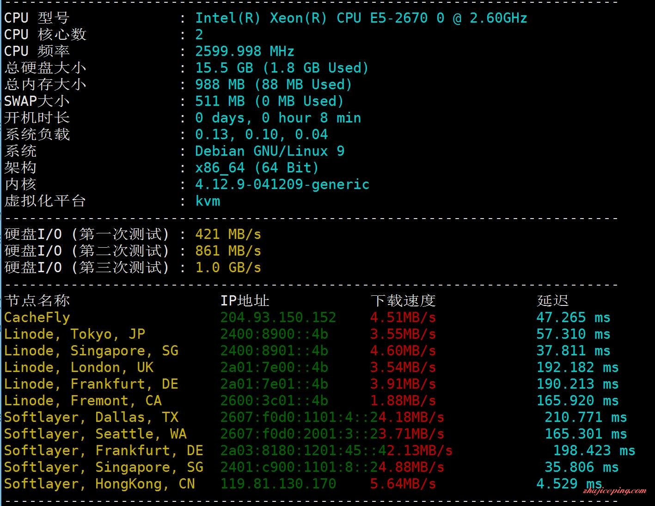Click third disk I/O result '1.0 GB/s'
Screen dimensions: 655x506
[x=228, y=268]
